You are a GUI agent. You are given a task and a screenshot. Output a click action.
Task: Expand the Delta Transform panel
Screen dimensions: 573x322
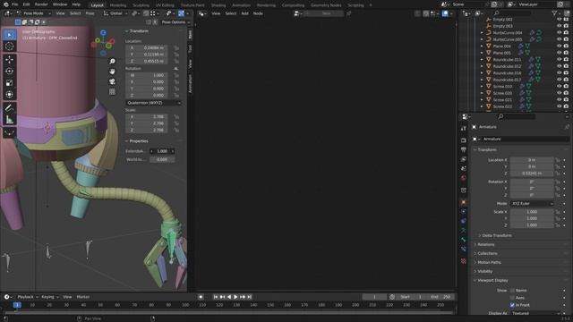[496, 235]
